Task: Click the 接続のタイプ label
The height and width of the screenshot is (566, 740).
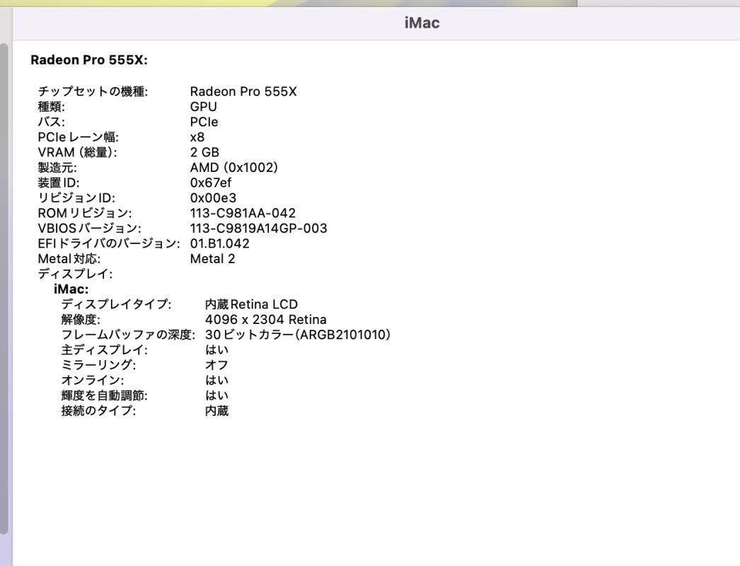Action: click(x=98, y=410)
